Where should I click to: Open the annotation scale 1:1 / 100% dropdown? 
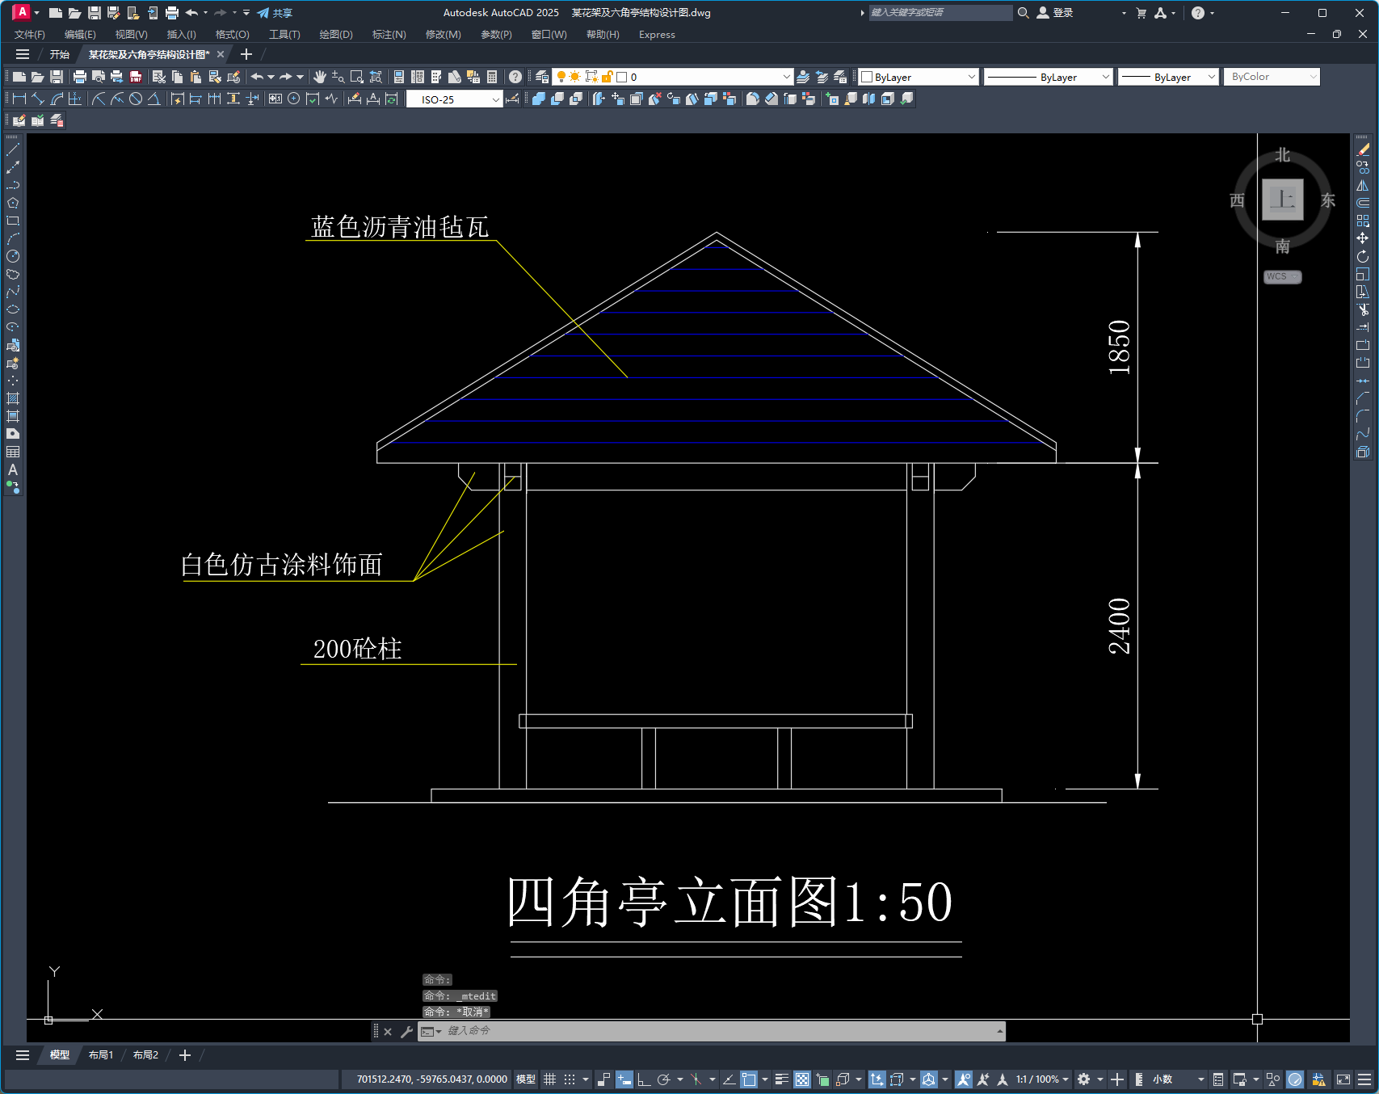click(1042, 1079)
